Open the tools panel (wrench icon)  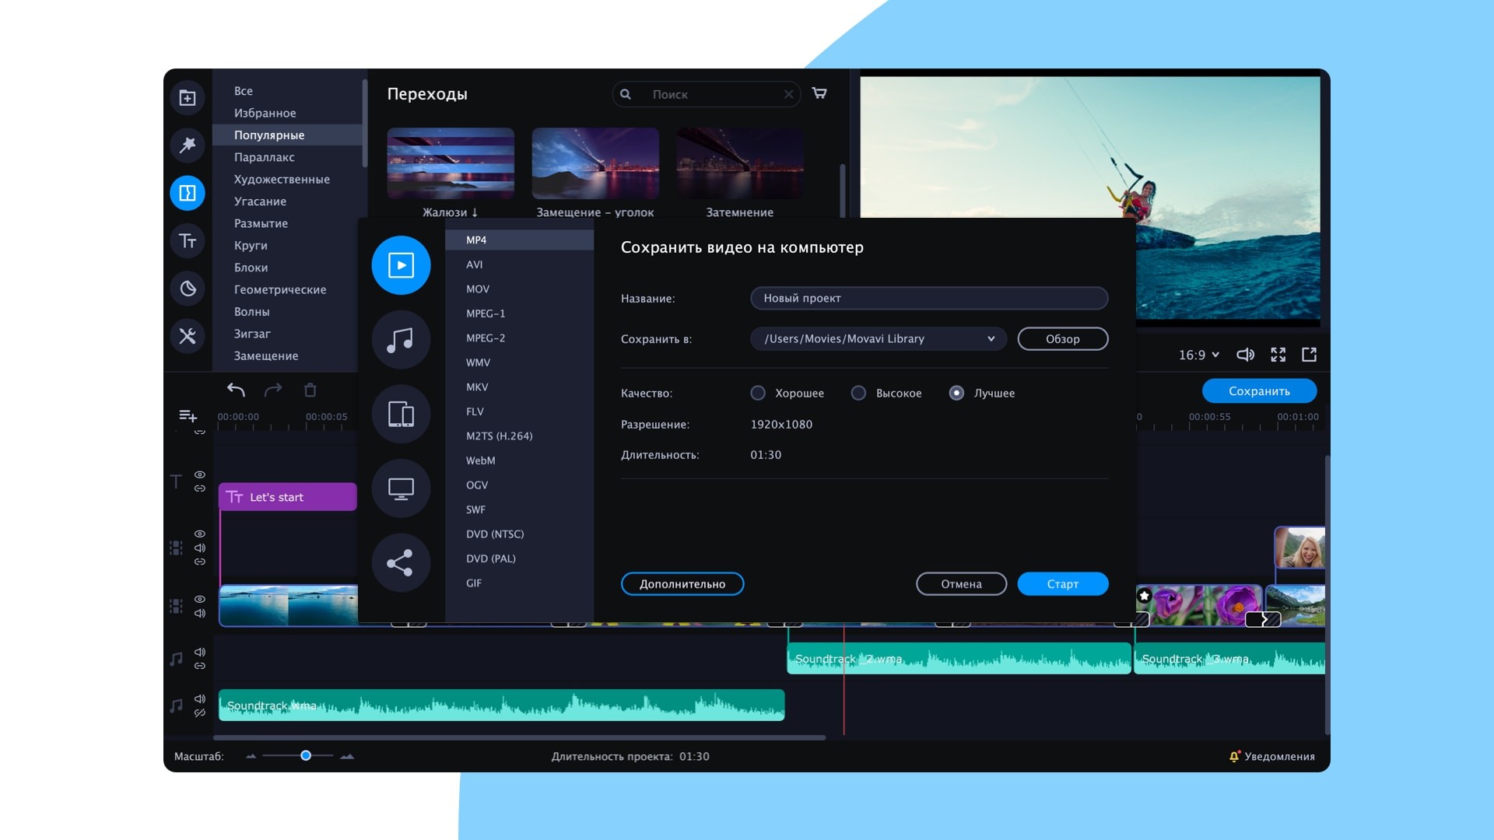[187, 337]
